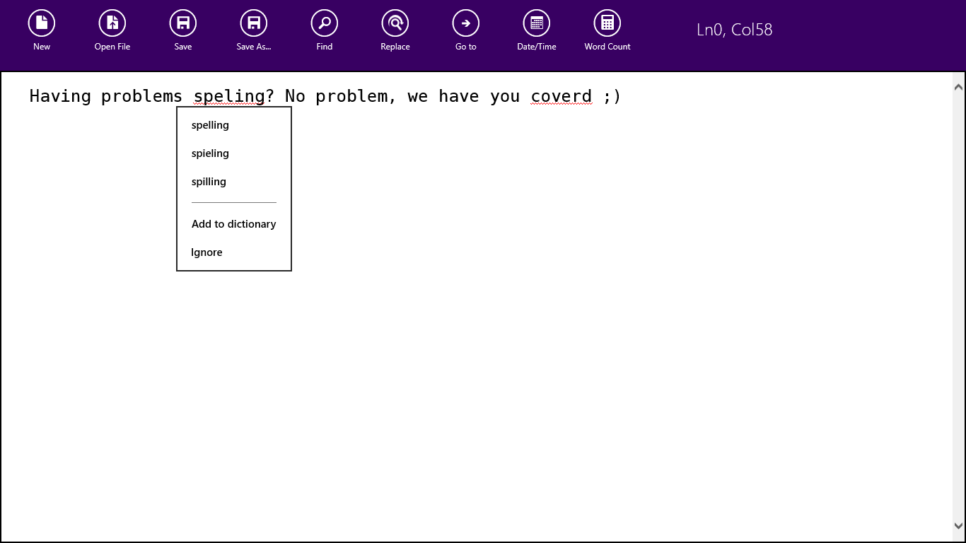
Task: Ignore the misspelled word
Action: coord(206,252)
